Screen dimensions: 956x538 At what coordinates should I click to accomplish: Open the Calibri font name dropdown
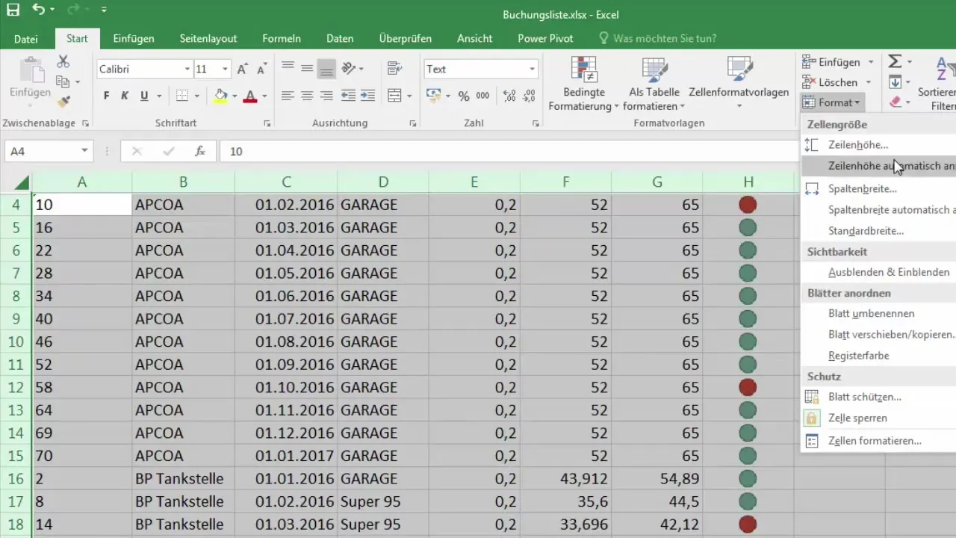pyautogui.click(x=187, y=69)
